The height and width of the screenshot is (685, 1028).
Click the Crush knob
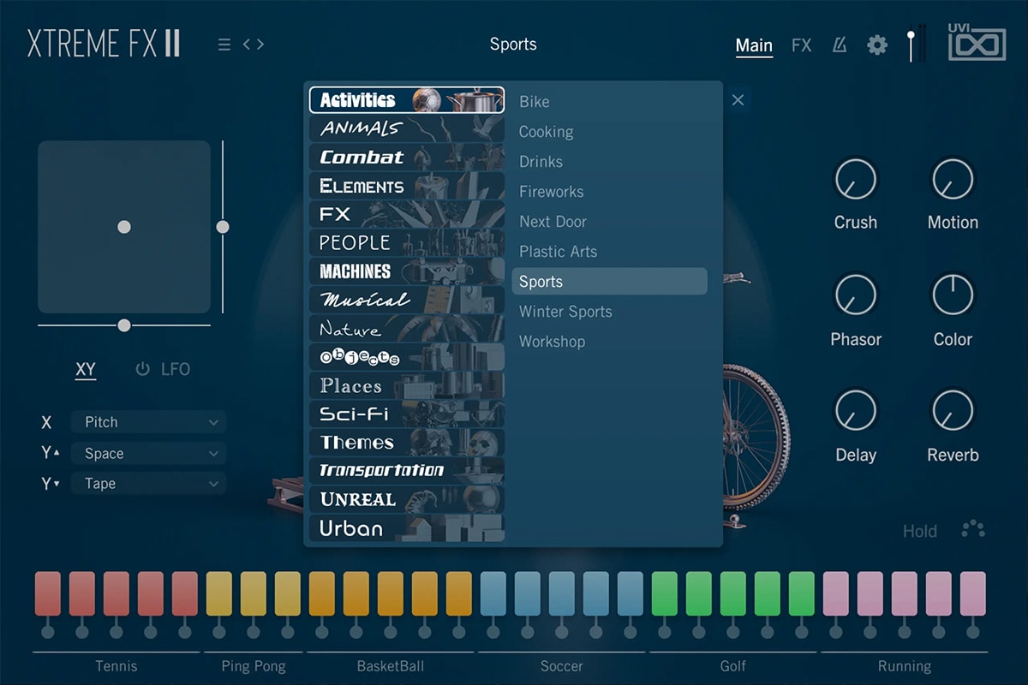pos(856,180)
